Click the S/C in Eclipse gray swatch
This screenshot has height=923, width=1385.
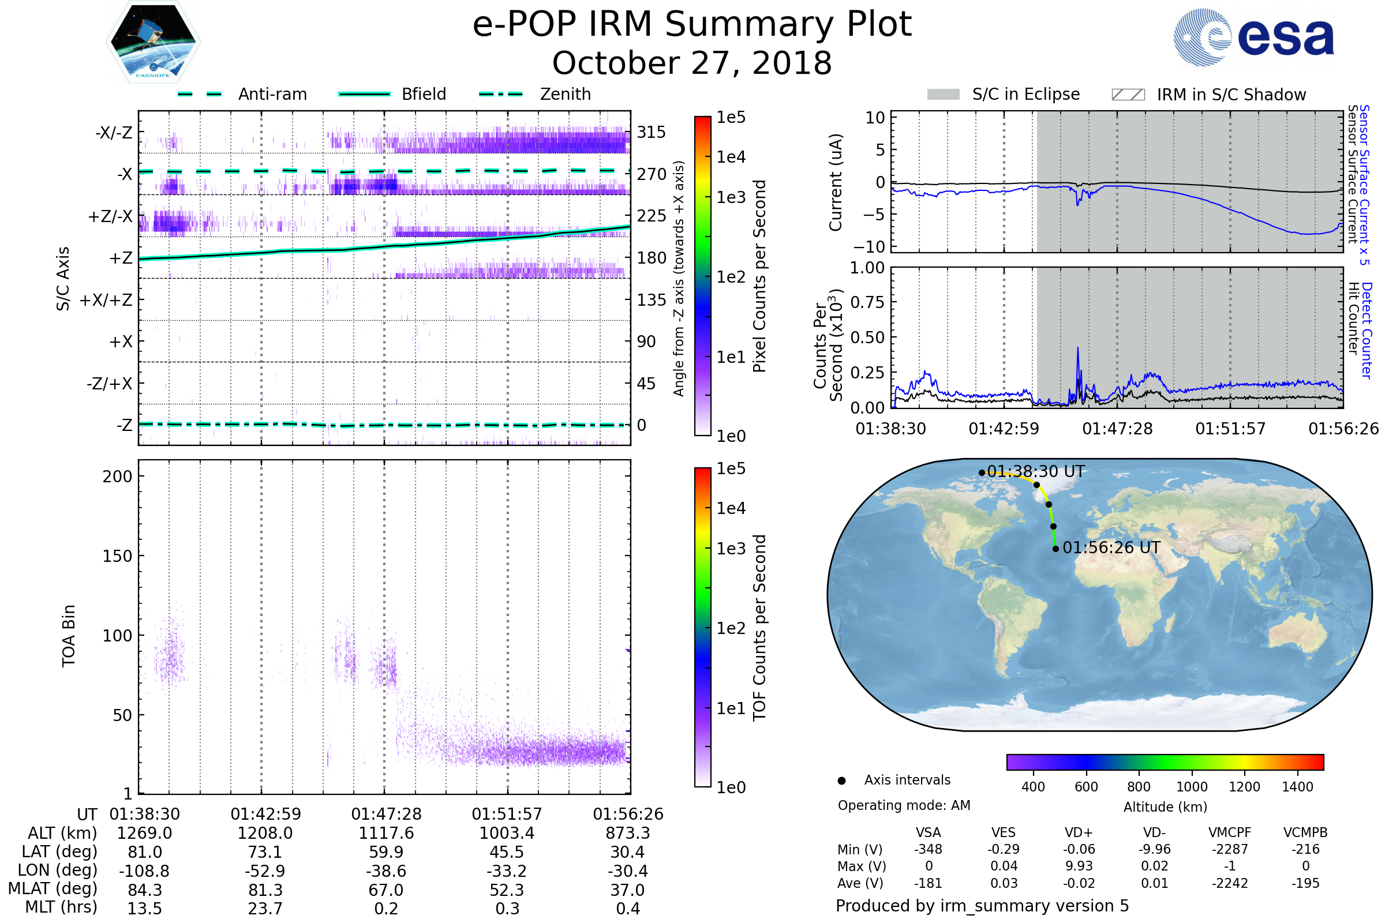[x=943, y=95]
